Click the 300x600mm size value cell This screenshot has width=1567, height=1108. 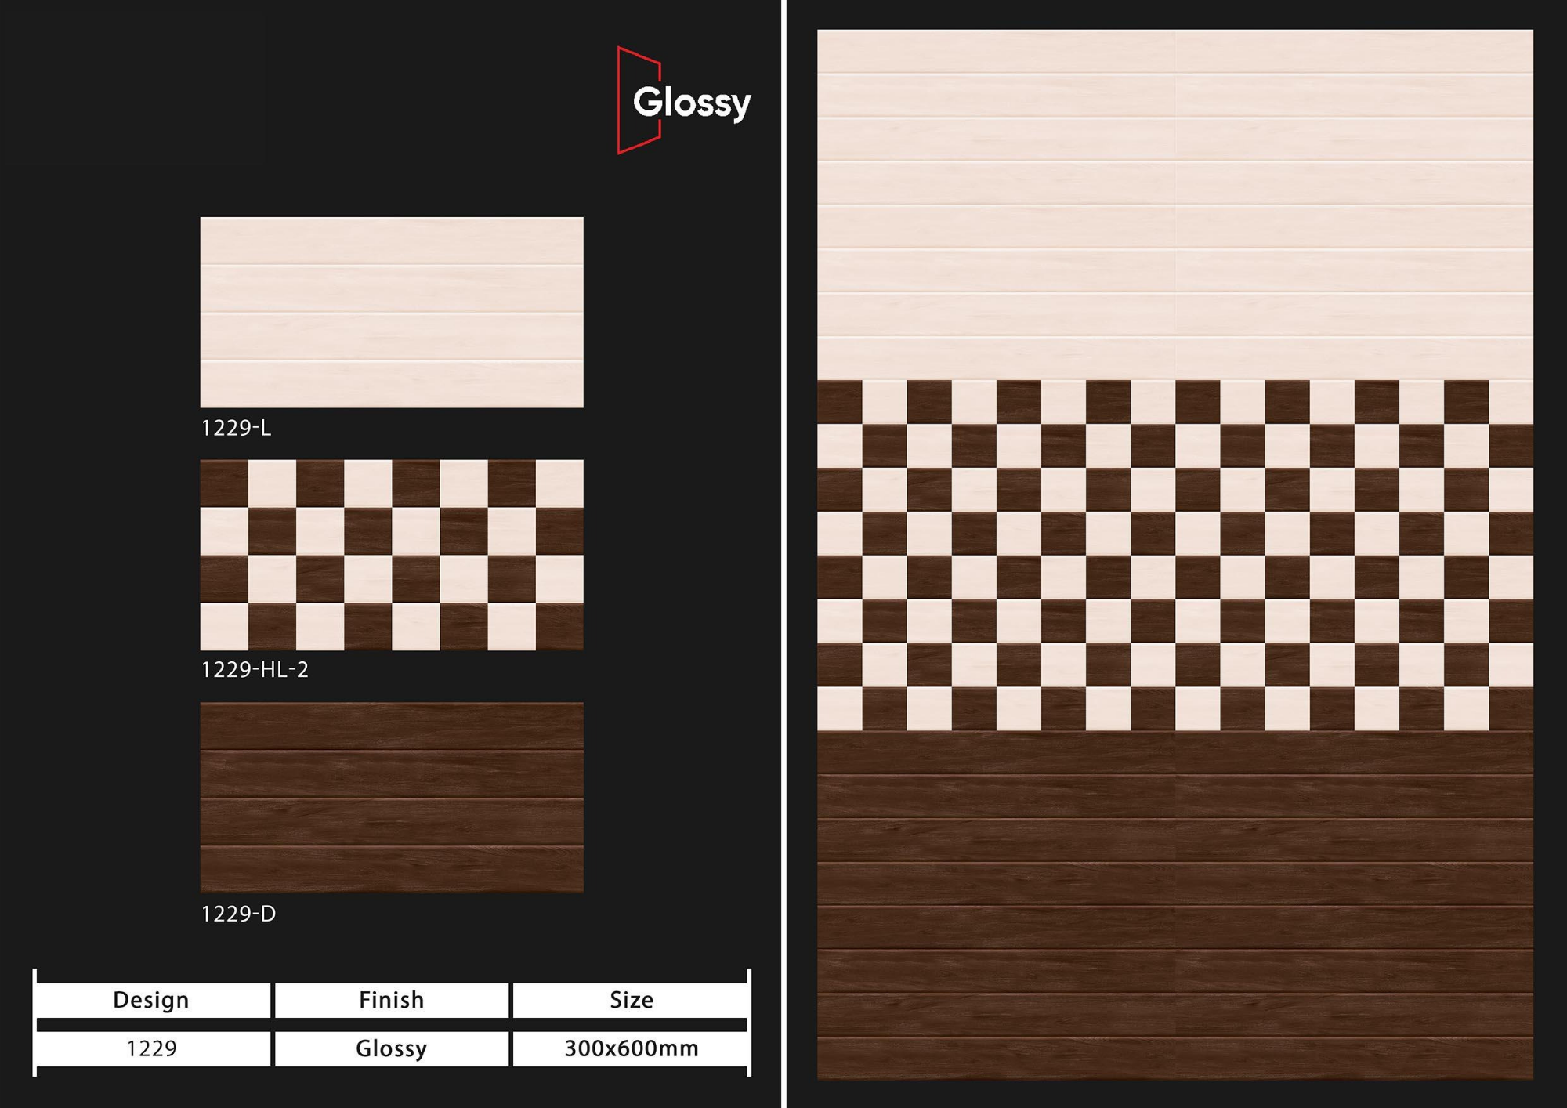point(631,1048)
